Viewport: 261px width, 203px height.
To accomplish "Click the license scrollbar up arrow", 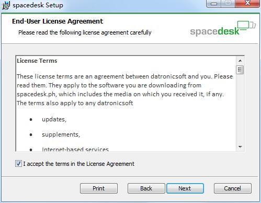I will coord(240,61).
